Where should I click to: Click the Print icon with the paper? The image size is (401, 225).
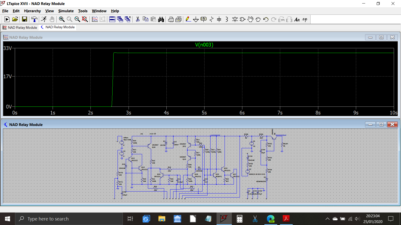pos(178,19)
